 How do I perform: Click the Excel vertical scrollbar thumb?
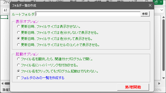point(163,45)
